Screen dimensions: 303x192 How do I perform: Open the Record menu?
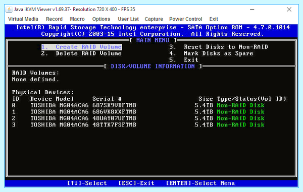pyautogui.click(x=54, y=19)
